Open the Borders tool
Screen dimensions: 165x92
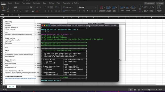[27, 11]
